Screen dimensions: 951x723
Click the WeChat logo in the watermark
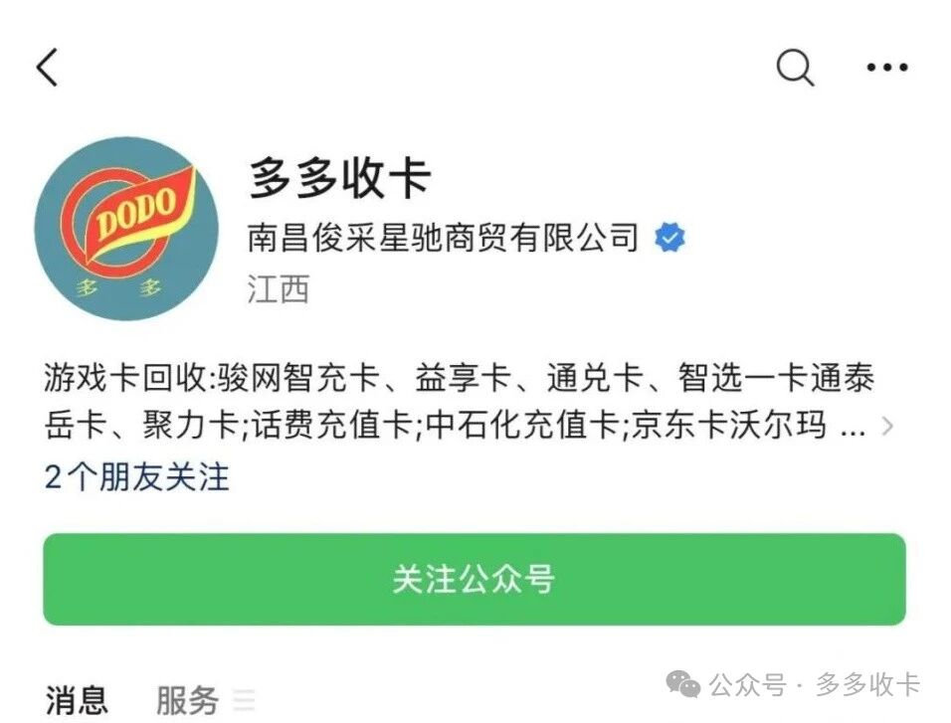pos(683,685)
